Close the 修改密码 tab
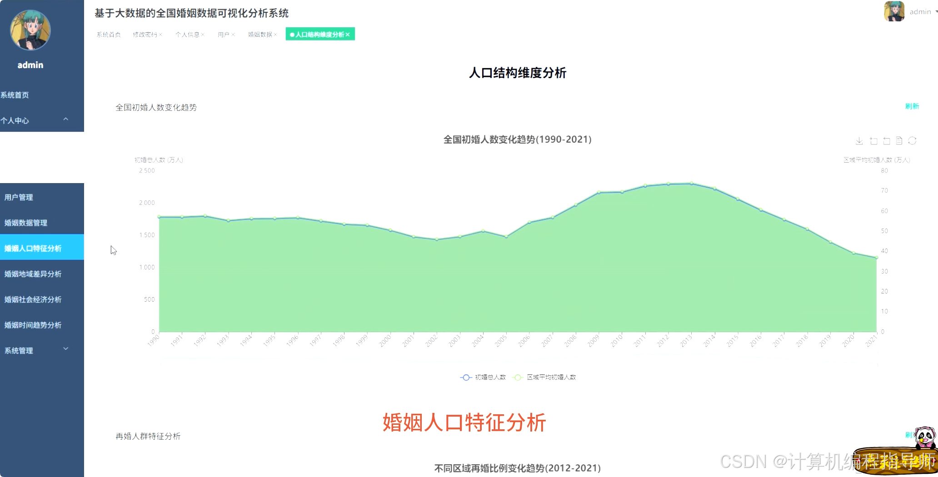 point(160,35)
